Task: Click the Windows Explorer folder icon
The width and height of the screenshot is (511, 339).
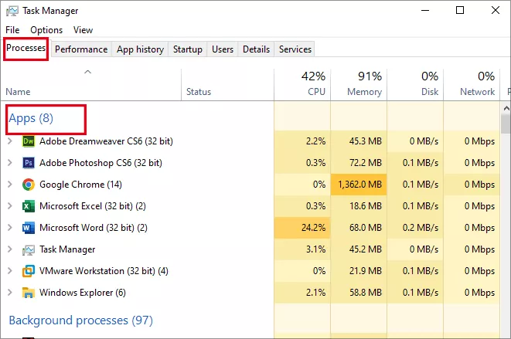Action: [29, 293]
